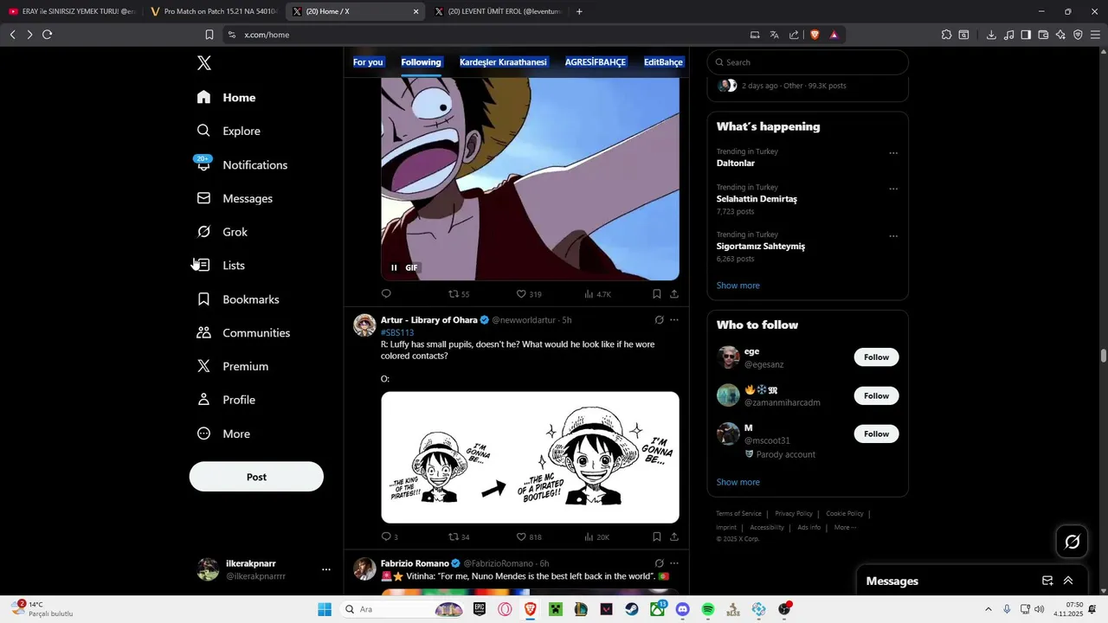Open Spotify from the taskbar

(x=707, y=609)
